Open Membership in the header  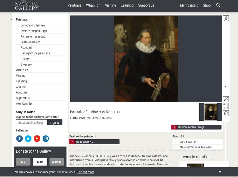pos(189,5)
